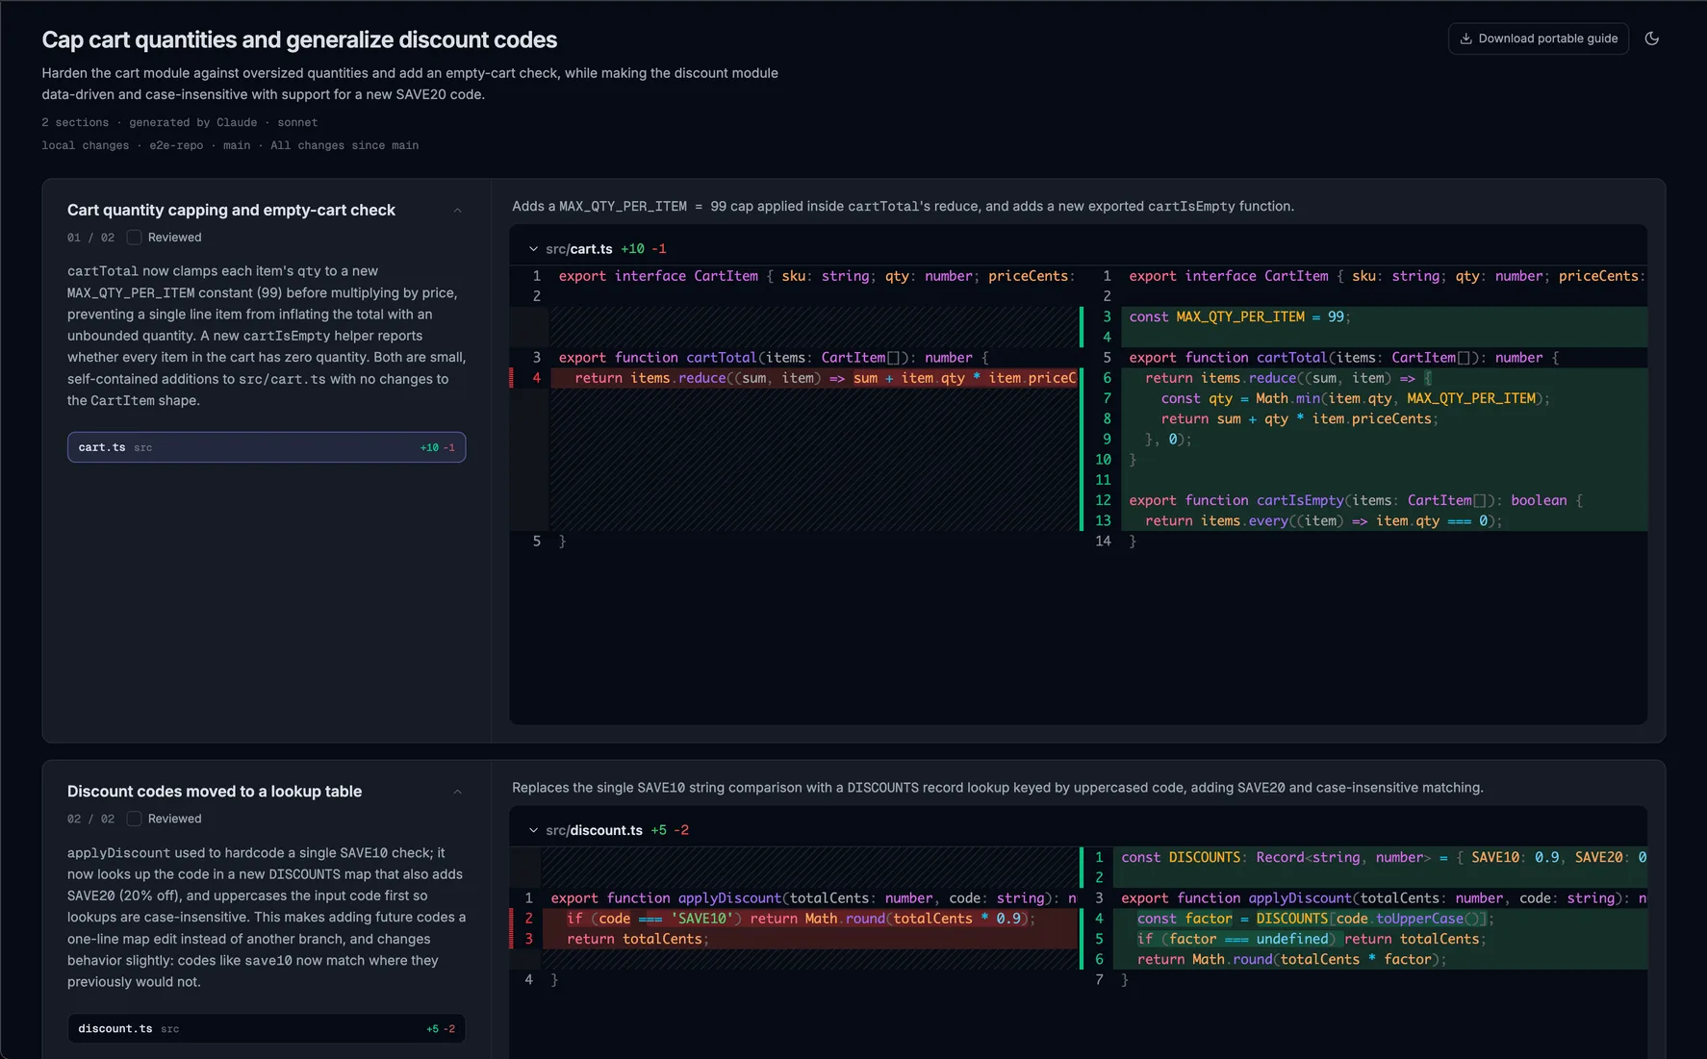Screen dimensions: 1707x1059
Task: Click the 'local changes' label
Action: click(85, 145)
